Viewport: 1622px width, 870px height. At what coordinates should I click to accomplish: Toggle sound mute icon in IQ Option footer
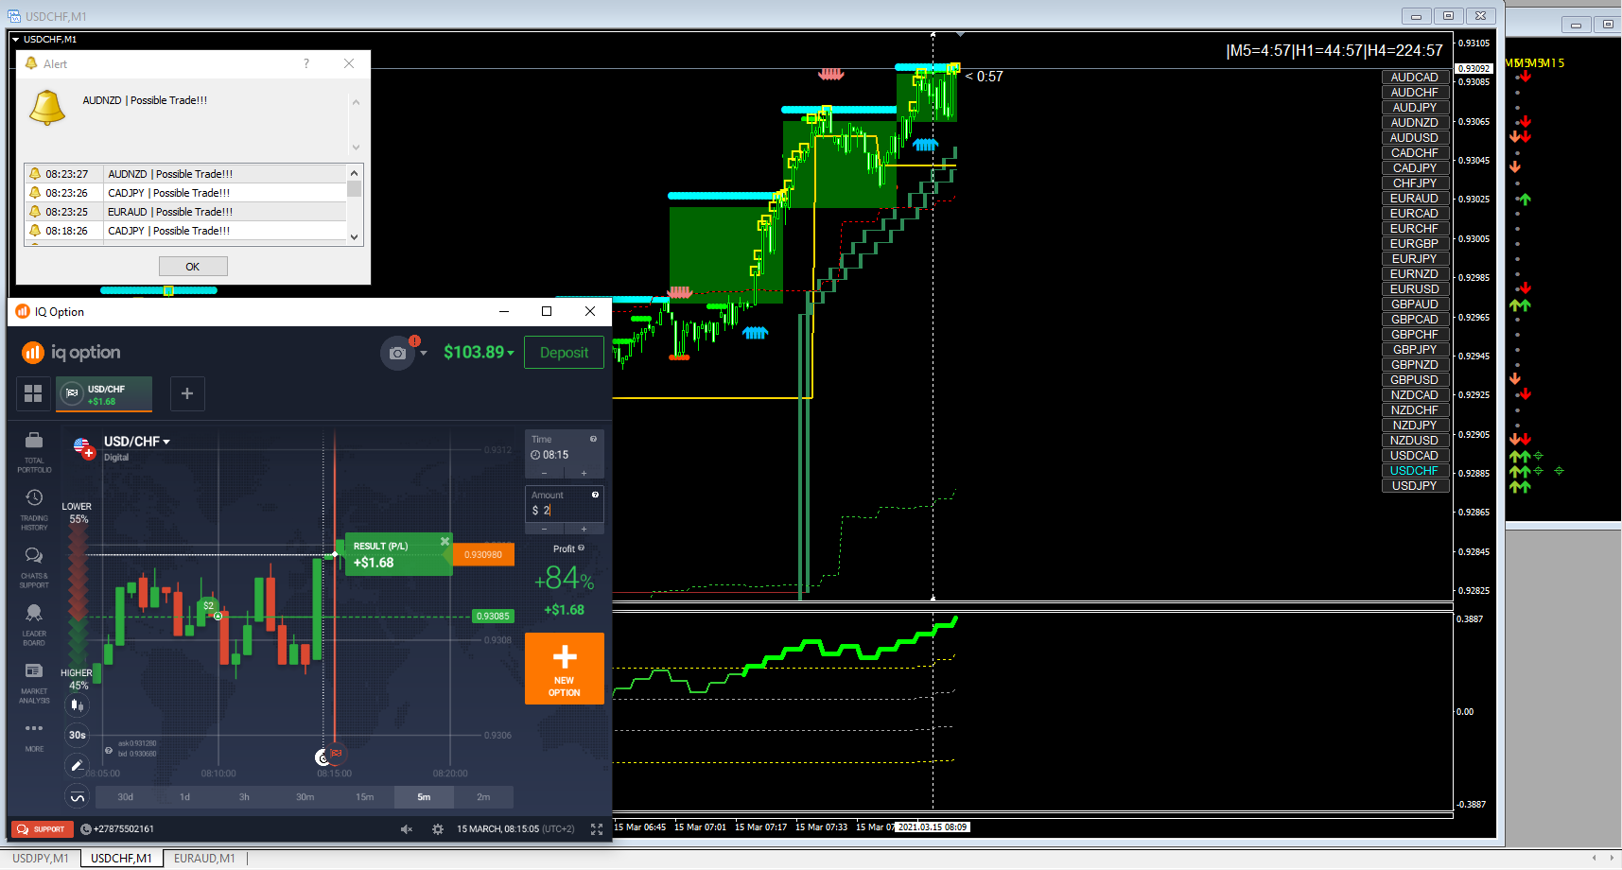tap(407, 829)
